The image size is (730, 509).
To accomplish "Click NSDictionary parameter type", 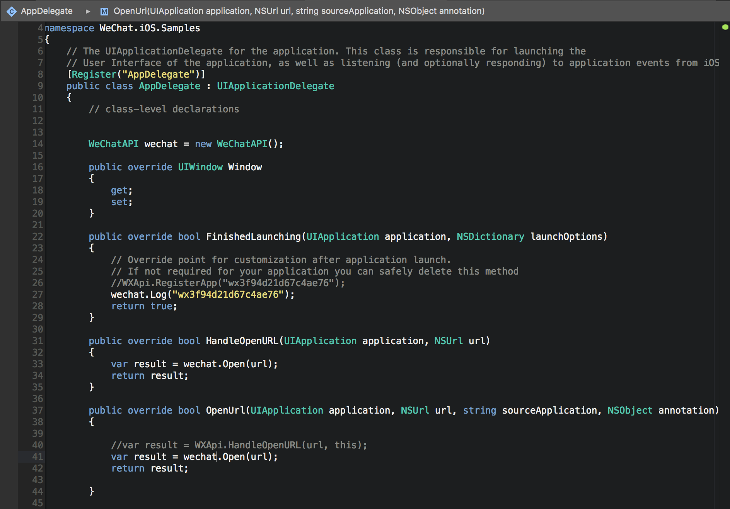I will click(490, 237).
